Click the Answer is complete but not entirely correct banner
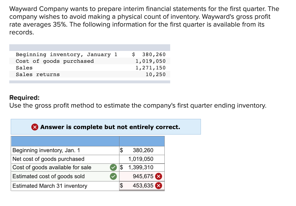This screenshot has height=206, width=296. click(106, 127)
